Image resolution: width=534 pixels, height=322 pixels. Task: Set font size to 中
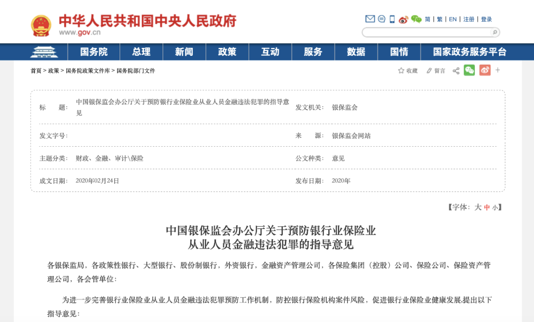(487, 207)
